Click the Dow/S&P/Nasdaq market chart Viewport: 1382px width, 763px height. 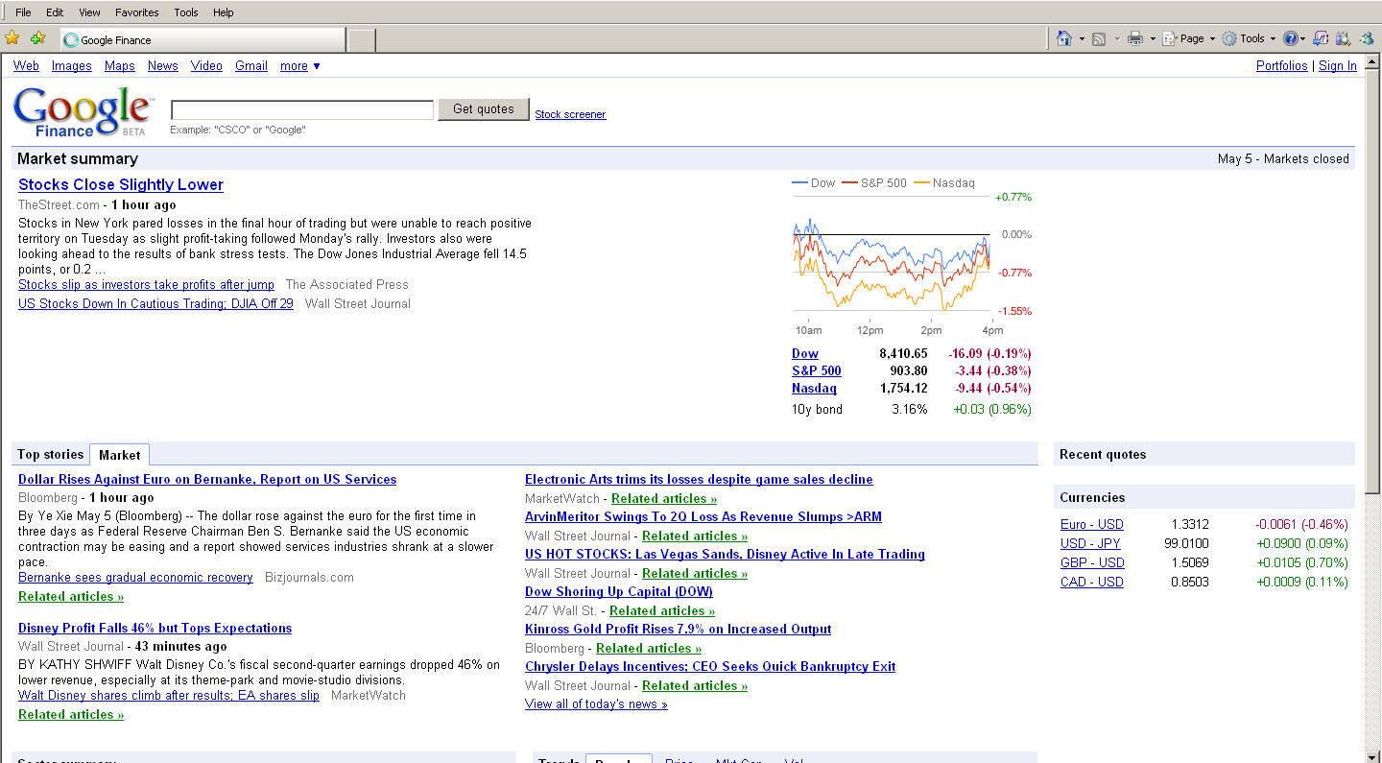892,262
